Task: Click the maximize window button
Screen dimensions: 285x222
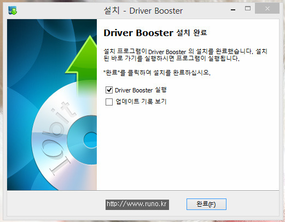Action: pyautogui.click(x=248, y=8)
